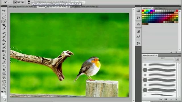Toggle Sample All Layers checkbox
Viewport: 182px width, 102px height.
pos(36,2)
